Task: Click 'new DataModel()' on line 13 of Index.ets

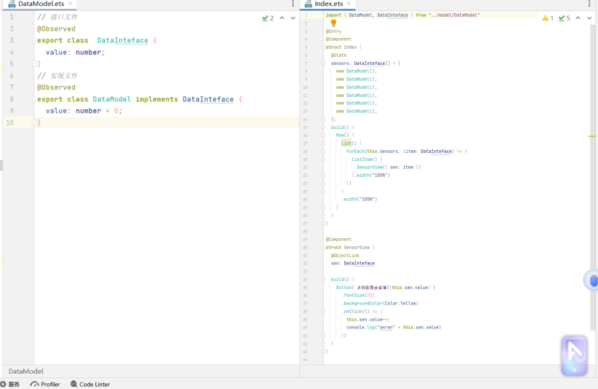Action: pyautogui.click(x=356, y=111)
